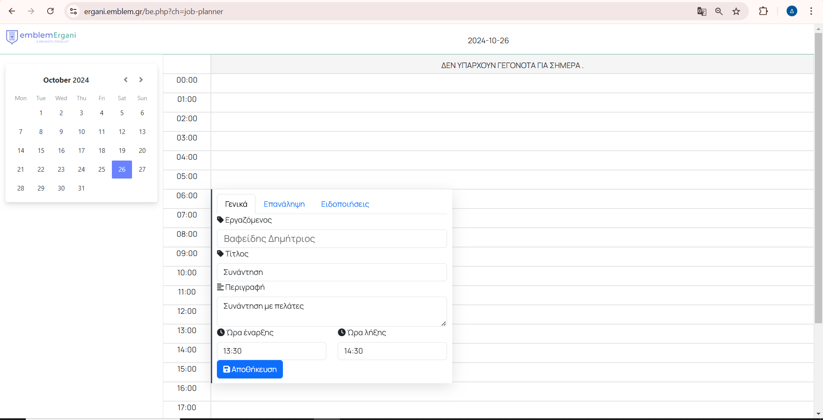Click the Εργαζόμενος employee field
This screenshot has width=823, height=420.
[x=331, y=238]
